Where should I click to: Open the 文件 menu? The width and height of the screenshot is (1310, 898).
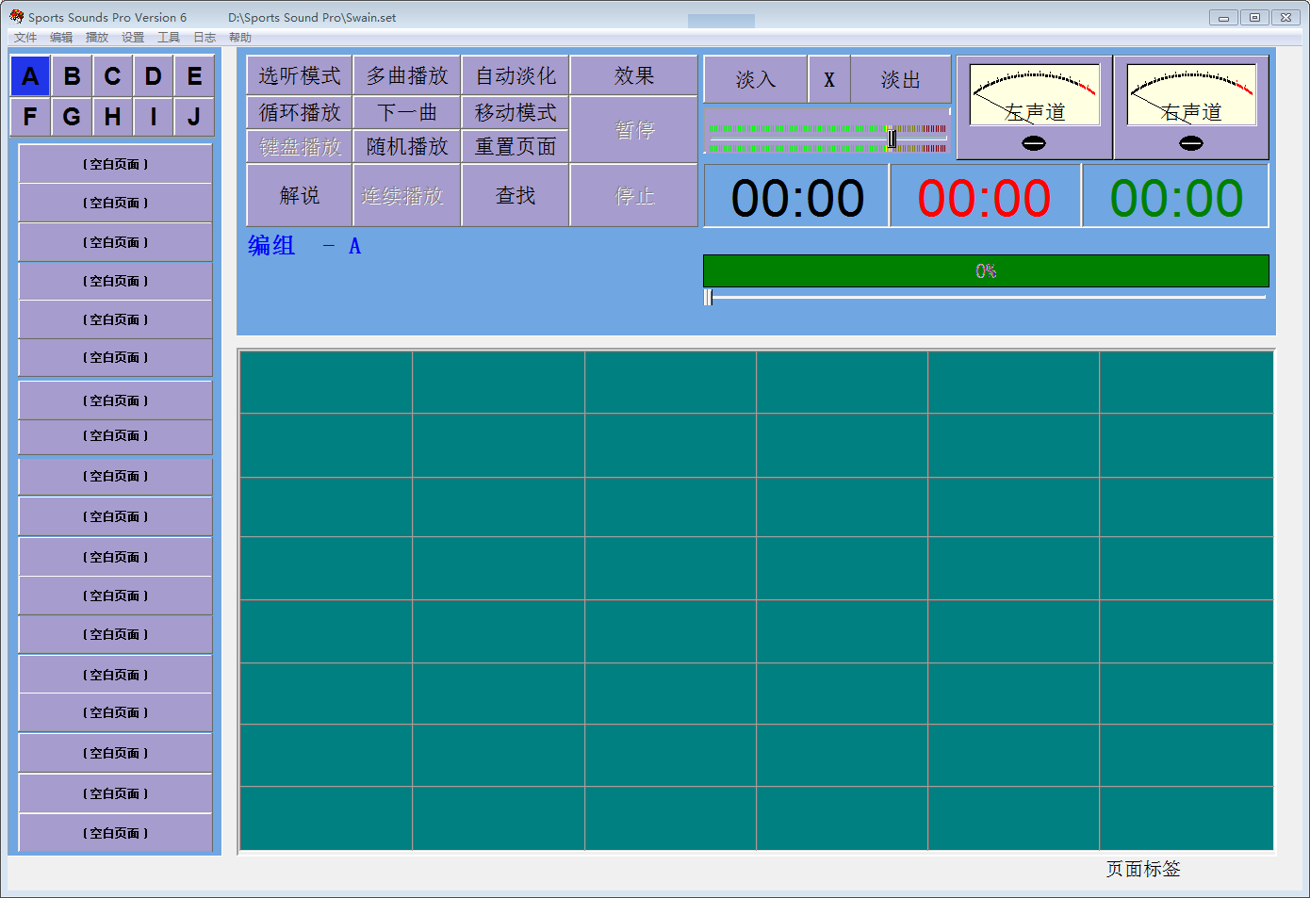(x=25, y=38)
